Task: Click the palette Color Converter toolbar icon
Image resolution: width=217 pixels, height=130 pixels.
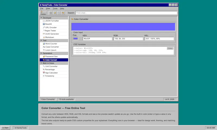Action: coord(63,13)
